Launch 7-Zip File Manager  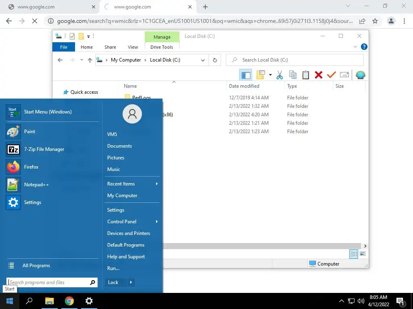coord(52,149)
